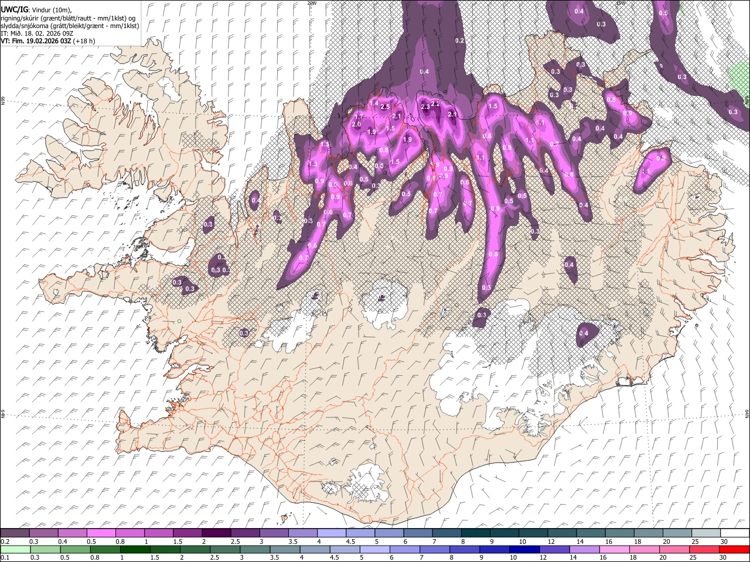The width and height of the screenshot is (750, 562).
Task: Pick the green 0.5 swatch in lower legend row
Action: pos(76,549)
